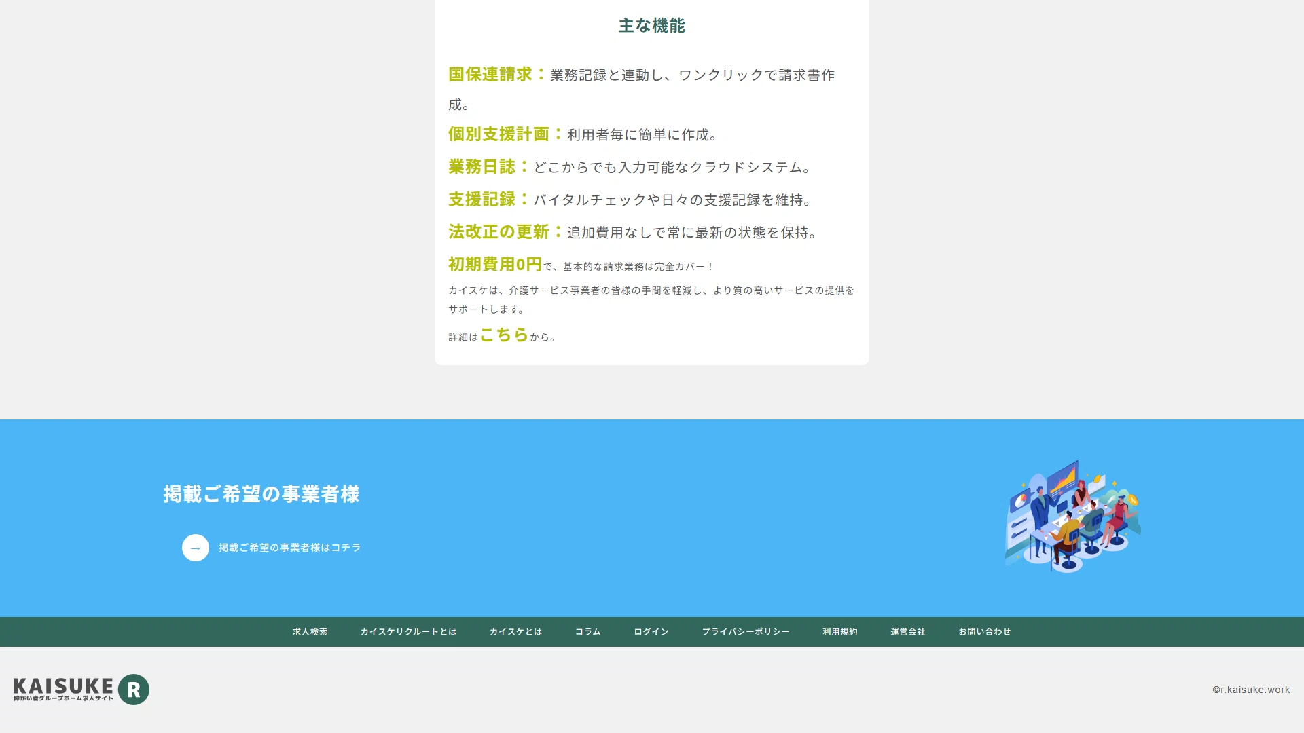Click the 掲載ご希望の事業者様 banner heading

[x=261, y=494]
